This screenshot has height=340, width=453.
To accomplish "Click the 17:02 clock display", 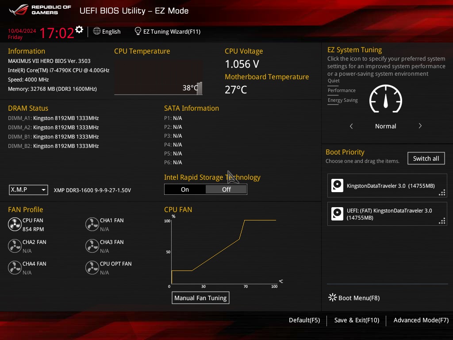I will [57, 33].
